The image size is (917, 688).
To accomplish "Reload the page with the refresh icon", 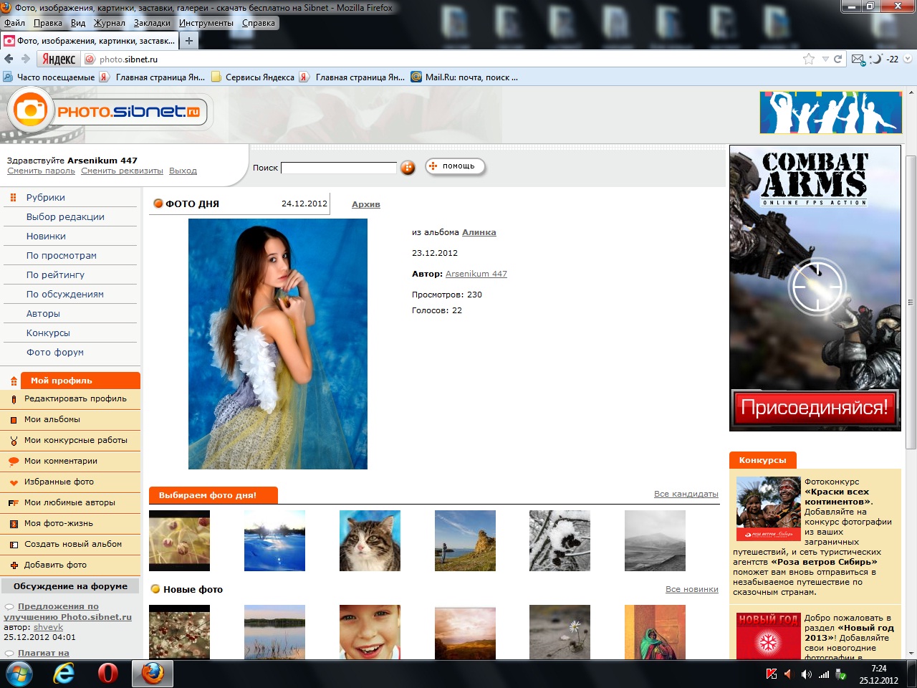I will [x=837, y=59].
